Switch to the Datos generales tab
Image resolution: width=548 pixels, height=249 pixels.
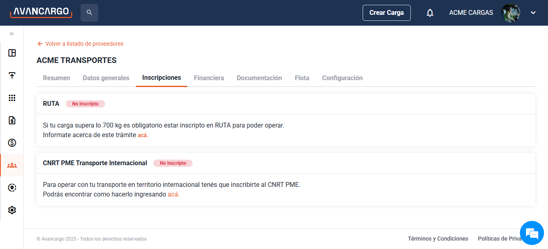[x=106, y=78]
